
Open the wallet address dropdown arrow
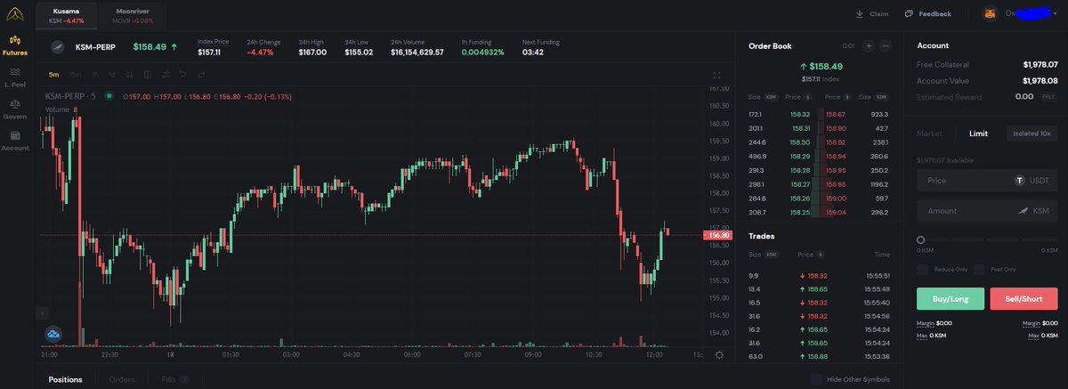tap(1055, 13)
